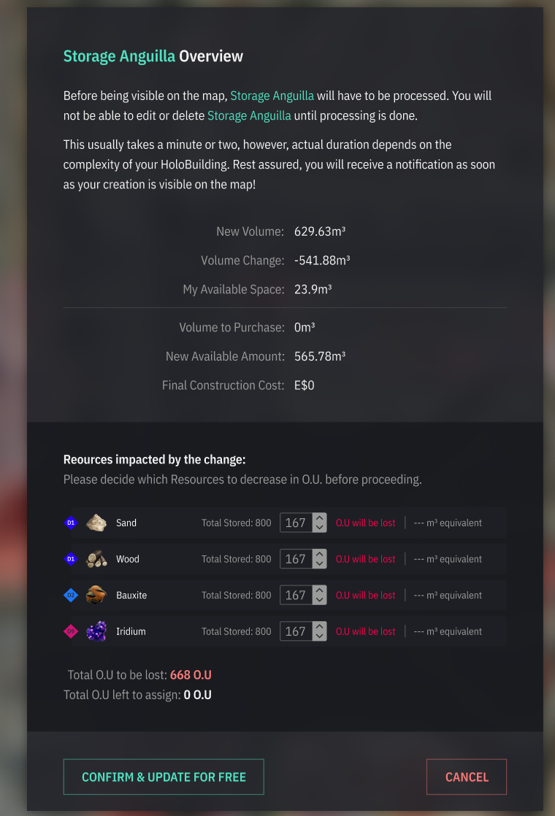555x816 pixels.
Task: Click the Sand O.U quantity input field
Action: 296,523
